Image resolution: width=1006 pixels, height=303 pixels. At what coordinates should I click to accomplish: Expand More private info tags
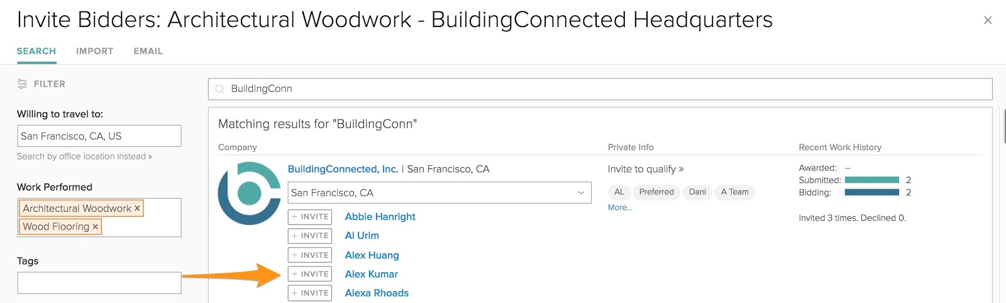[620, 207]
